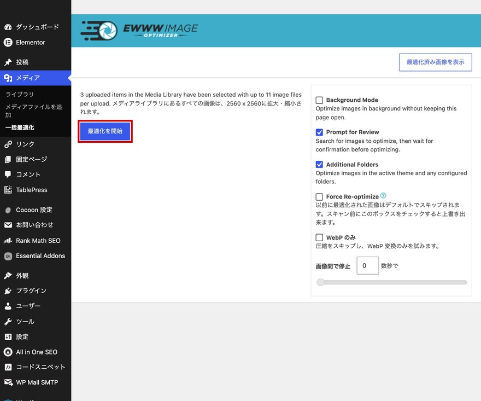Viewport: 481px width, 401px height.
Task: Click the プラグイン plug icon
Action: (8, 291)
